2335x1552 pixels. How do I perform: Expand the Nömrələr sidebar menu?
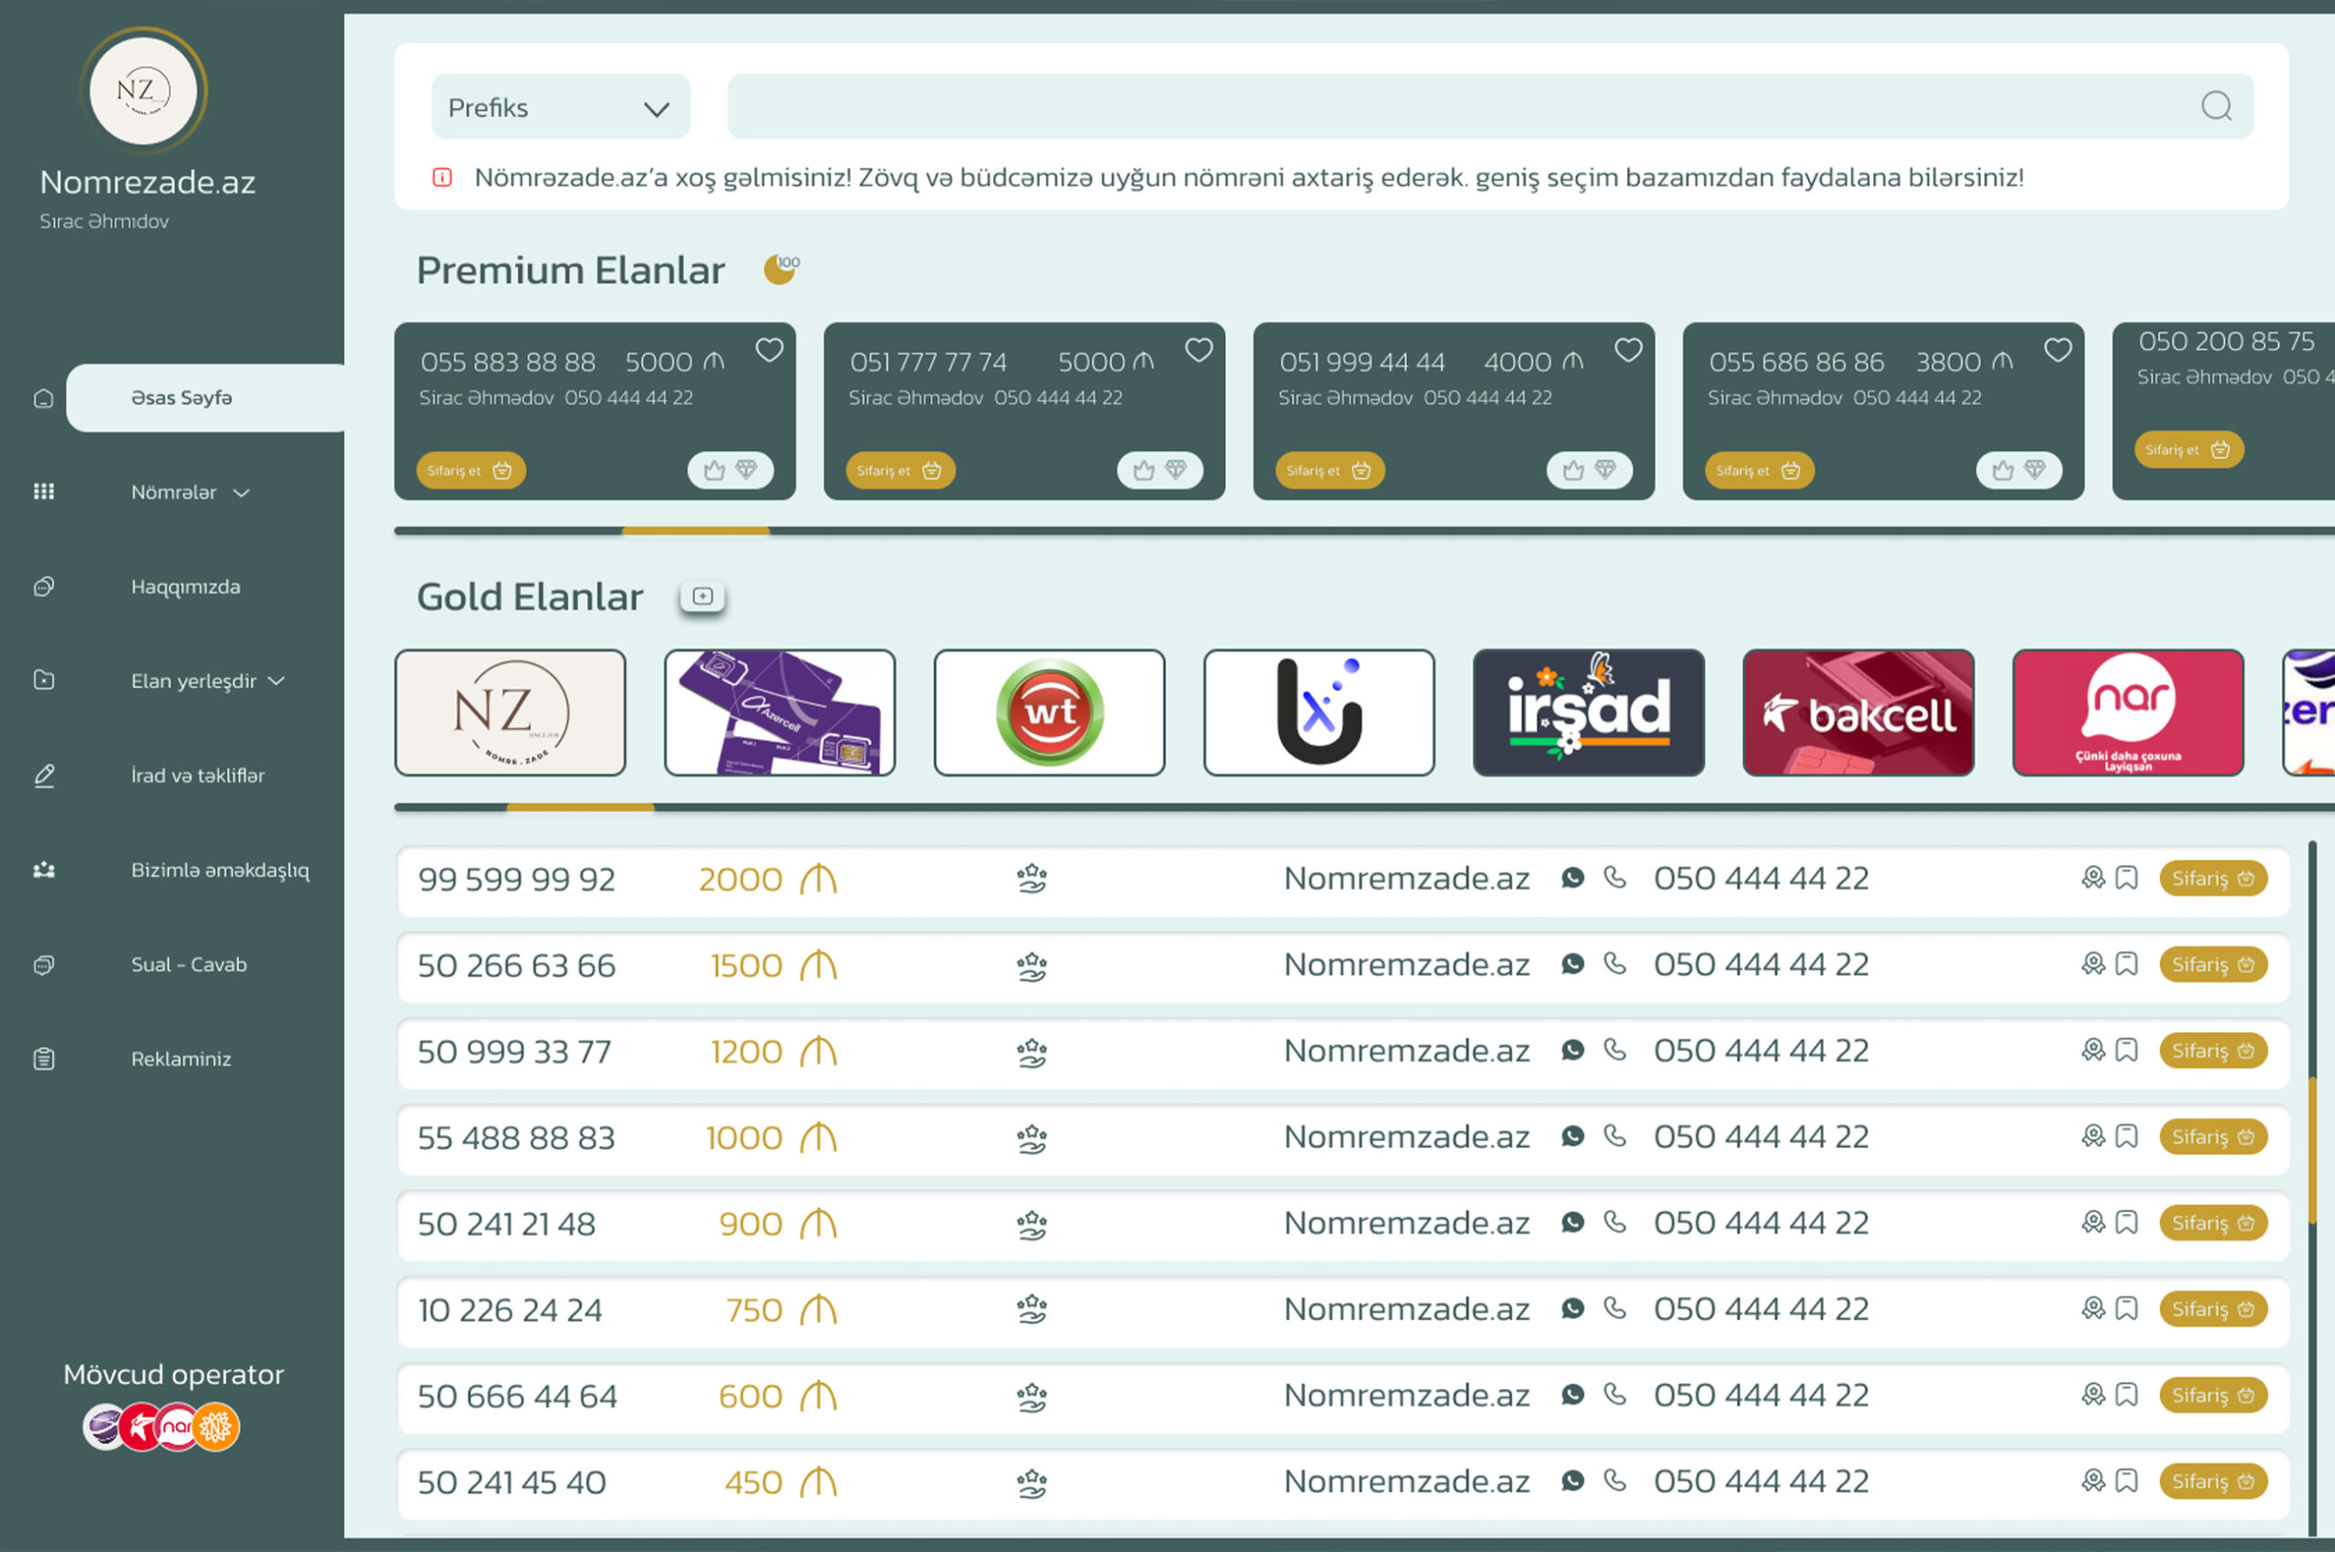[x=189, y=491]
